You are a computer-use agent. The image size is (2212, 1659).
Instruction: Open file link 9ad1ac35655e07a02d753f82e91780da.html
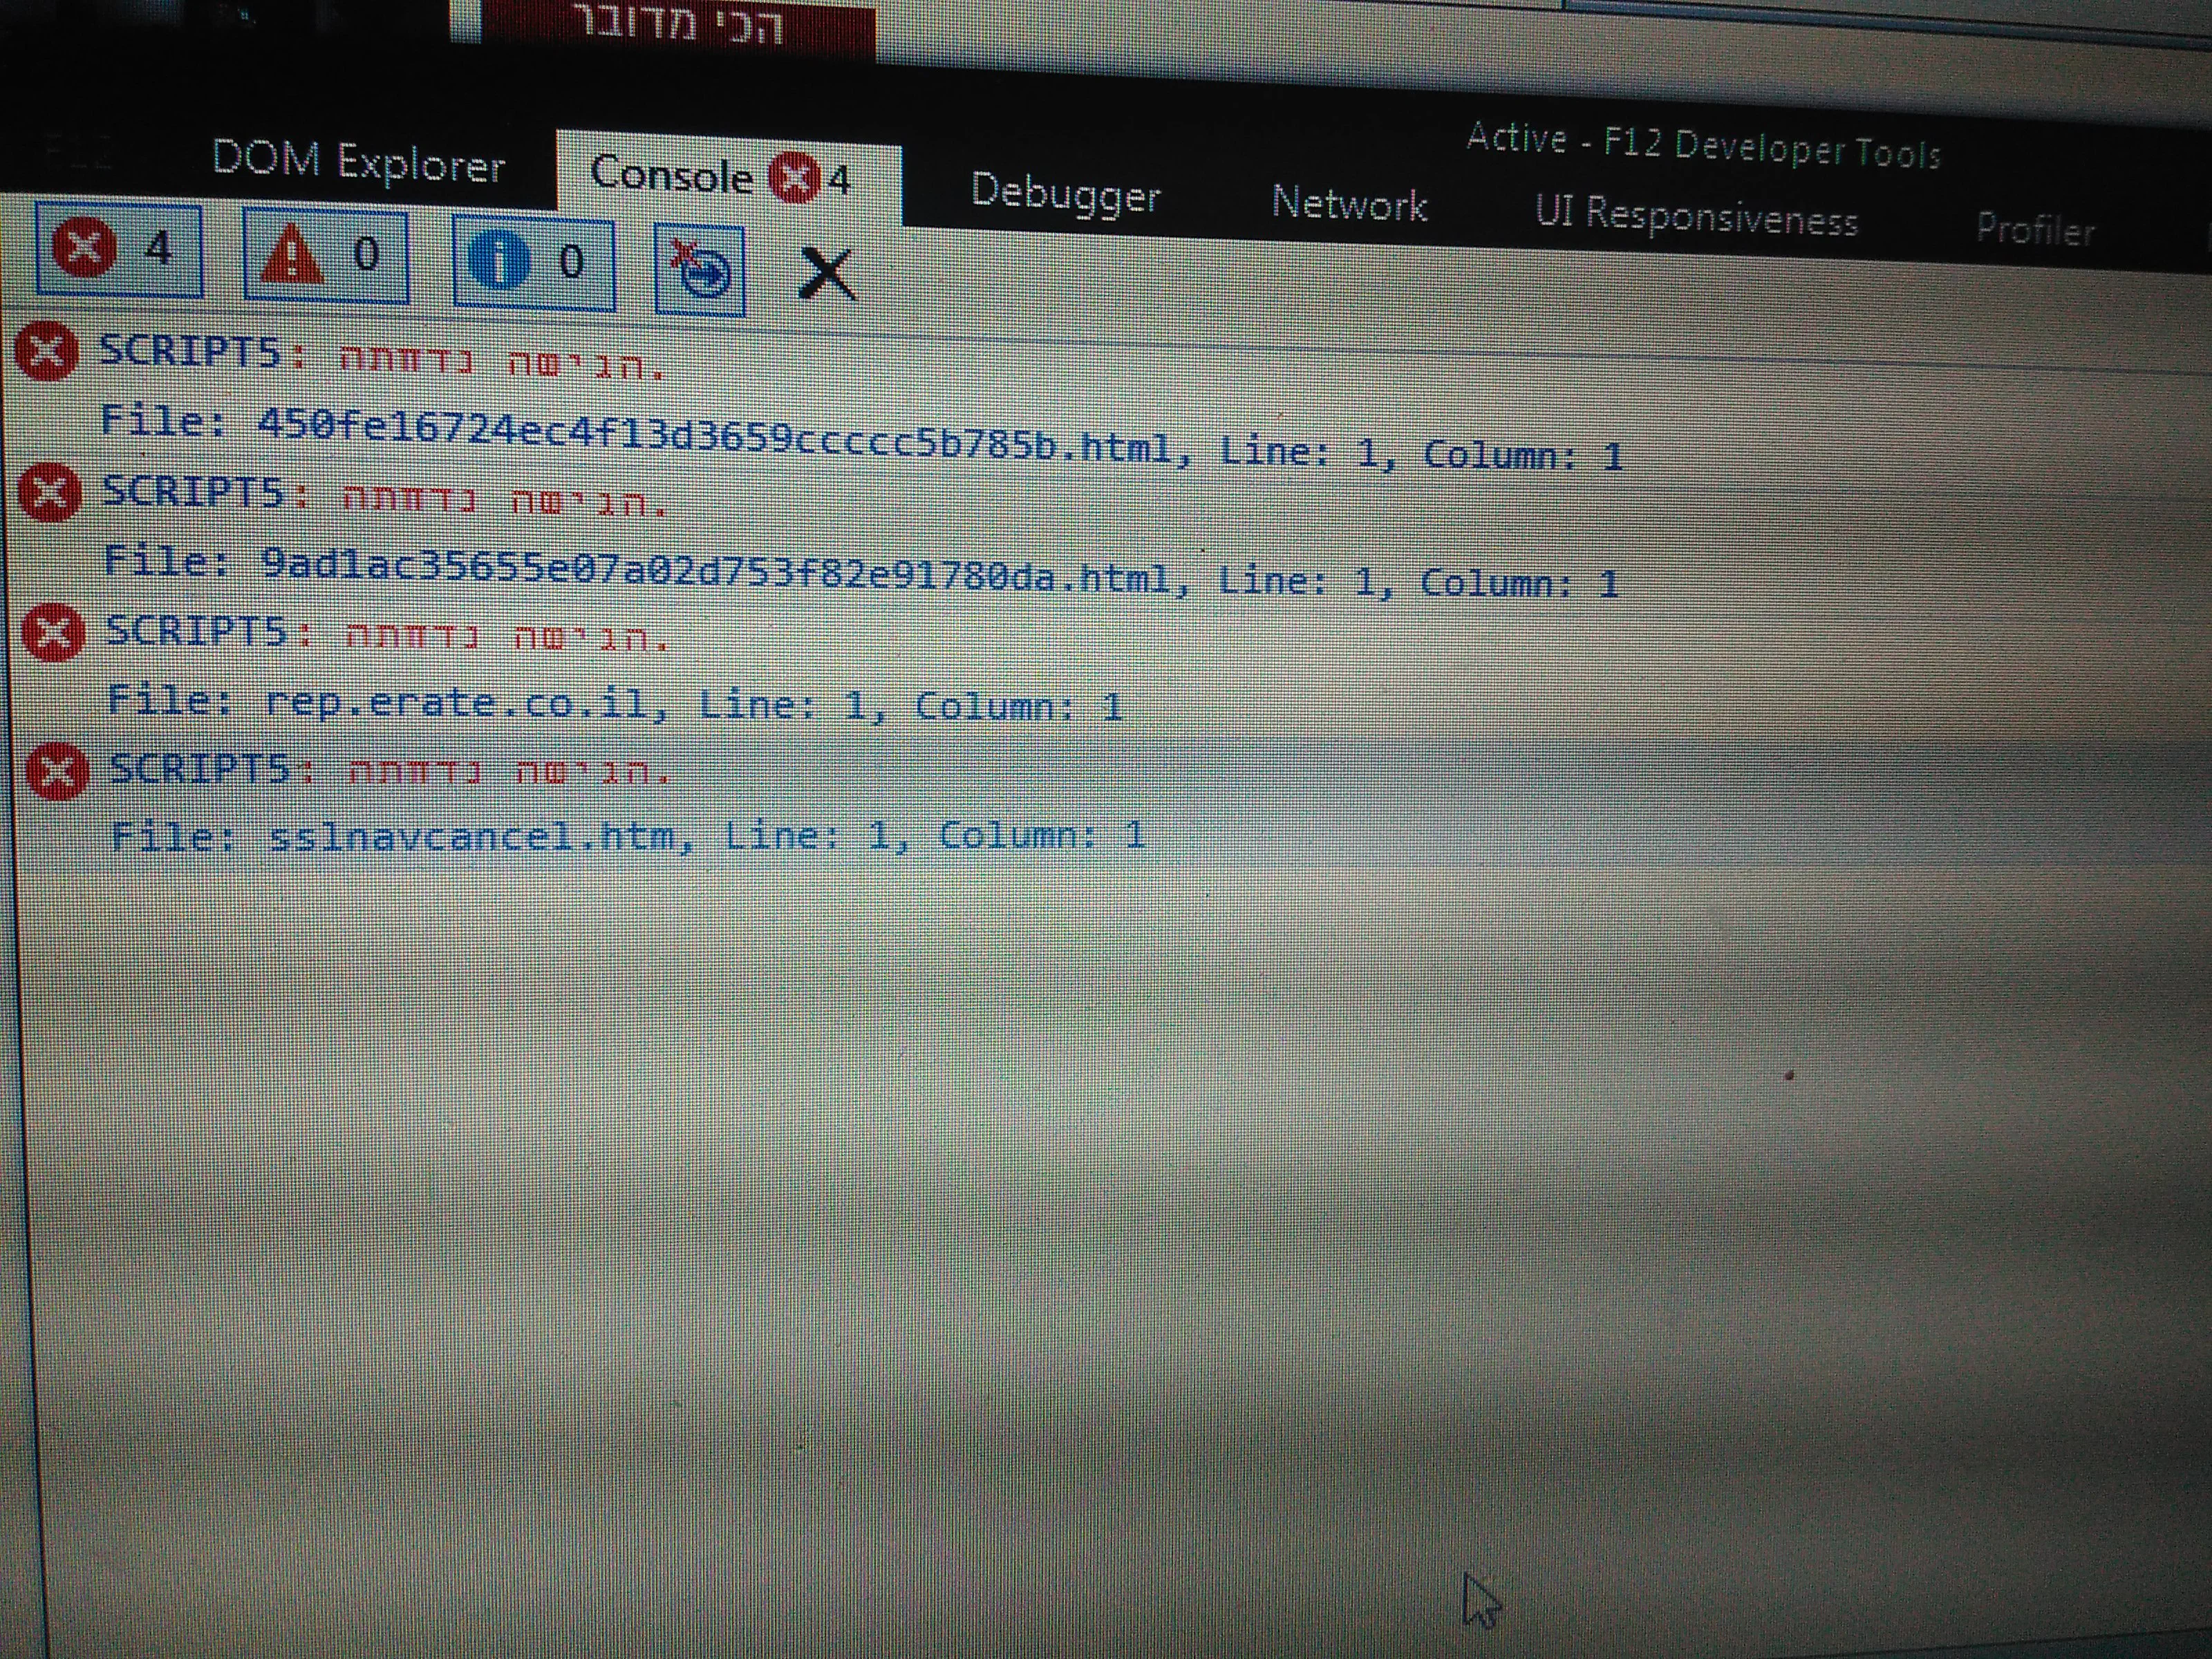click(715, 572)
